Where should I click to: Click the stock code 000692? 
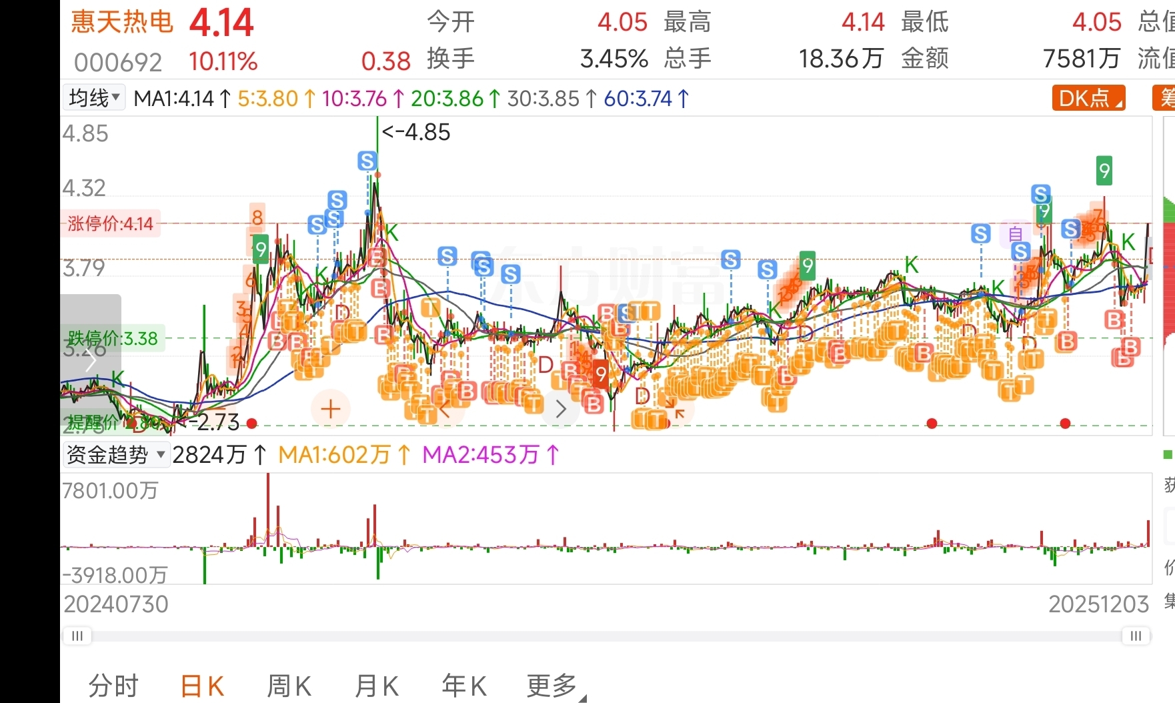(118, 63)
